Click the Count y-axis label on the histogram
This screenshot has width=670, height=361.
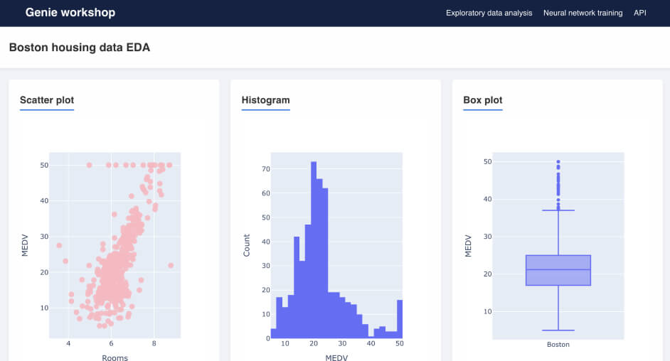[247, 245]
